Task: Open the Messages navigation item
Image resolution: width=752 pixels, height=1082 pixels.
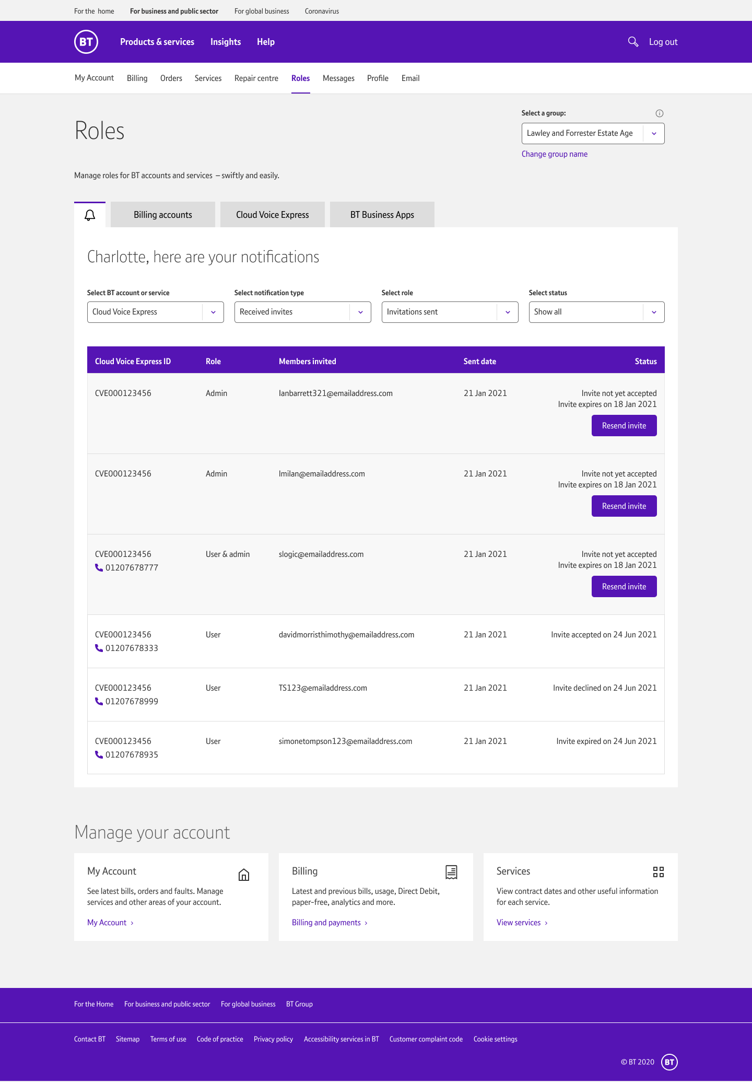Action: tap(338, 78)
